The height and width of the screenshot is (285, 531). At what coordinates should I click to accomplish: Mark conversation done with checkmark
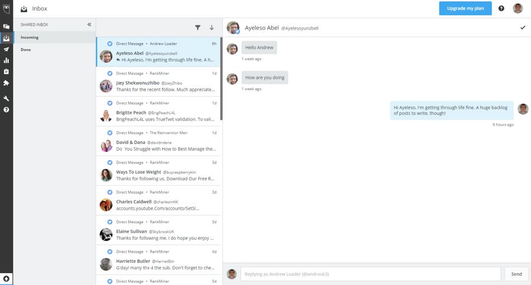[523, 28]
